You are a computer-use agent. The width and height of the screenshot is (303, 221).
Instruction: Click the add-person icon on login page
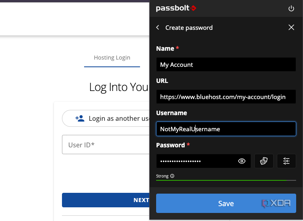80,118
